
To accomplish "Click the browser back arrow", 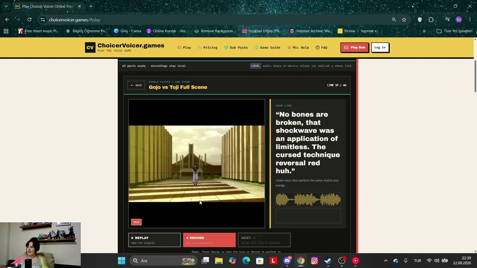I will pos(7,20).
